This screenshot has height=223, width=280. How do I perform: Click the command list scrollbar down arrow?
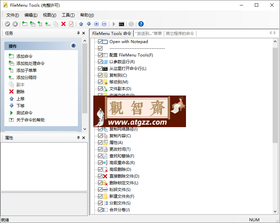click(x=275, y=211)
